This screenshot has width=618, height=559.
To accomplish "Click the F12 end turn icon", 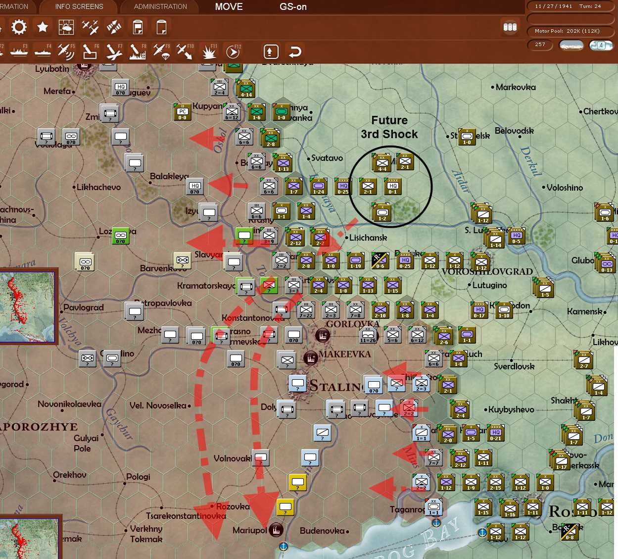I will tap(233, 51).
